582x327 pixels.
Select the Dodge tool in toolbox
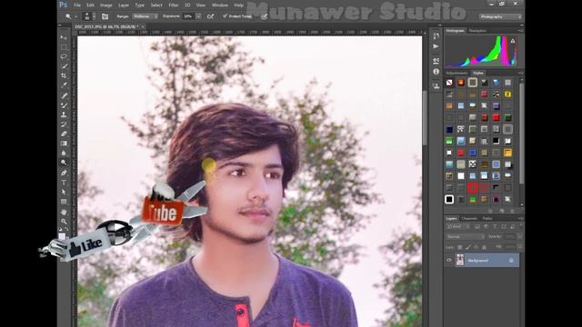64,163
